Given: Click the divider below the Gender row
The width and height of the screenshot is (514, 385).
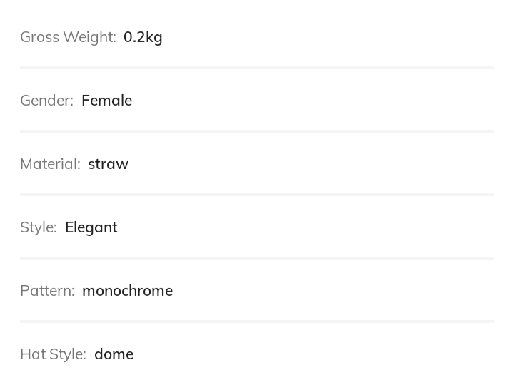Looking at the screenshot, I should point(257,131).
